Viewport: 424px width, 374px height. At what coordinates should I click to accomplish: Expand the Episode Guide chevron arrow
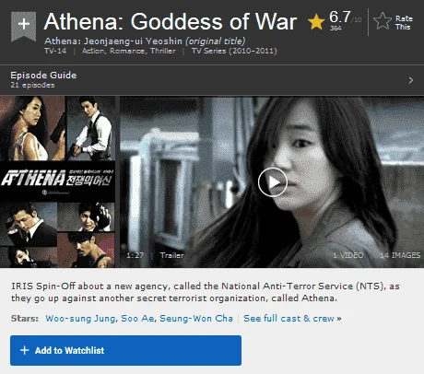click(411, 80)
